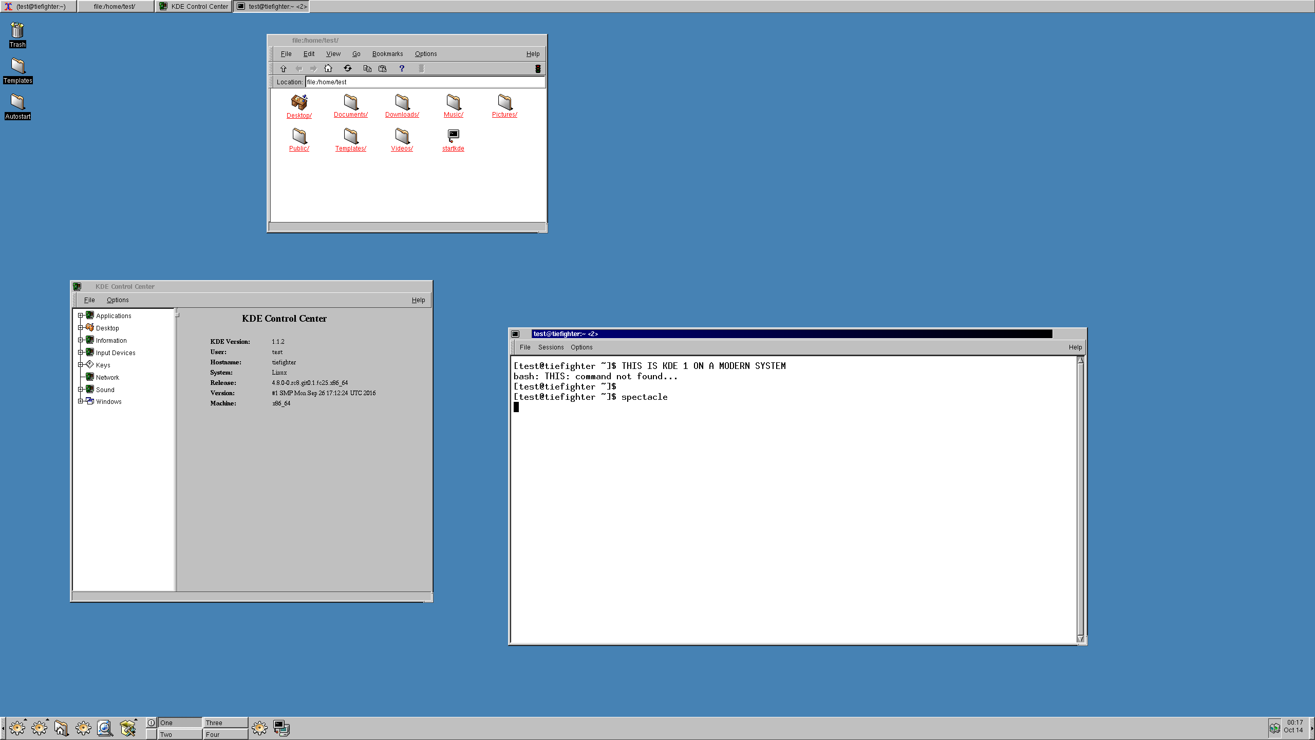Switch to virtual desktop Three
This screenshot has height=740, width=1315.
click(x=225, y=722)
